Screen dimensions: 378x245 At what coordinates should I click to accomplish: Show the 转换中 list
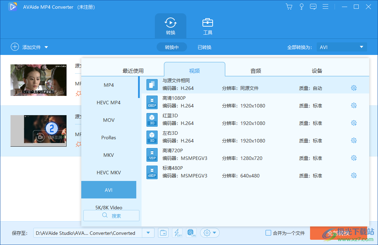172,47
